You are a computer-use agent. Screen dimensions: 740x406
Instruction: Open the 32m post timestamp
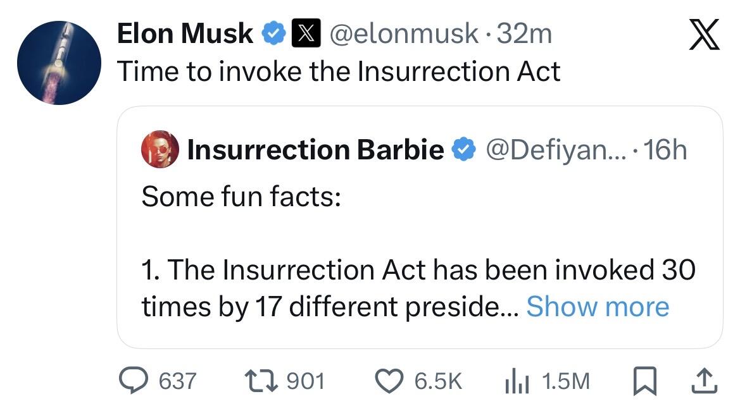pos(525,34)
